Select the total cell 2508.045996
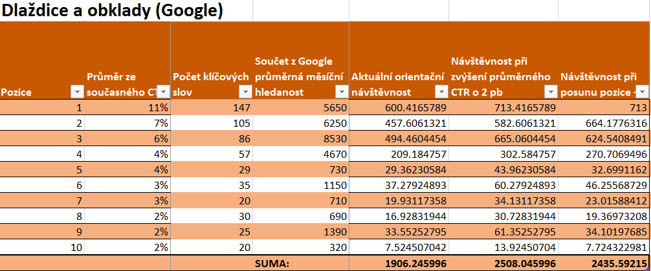 pos(503,263)
